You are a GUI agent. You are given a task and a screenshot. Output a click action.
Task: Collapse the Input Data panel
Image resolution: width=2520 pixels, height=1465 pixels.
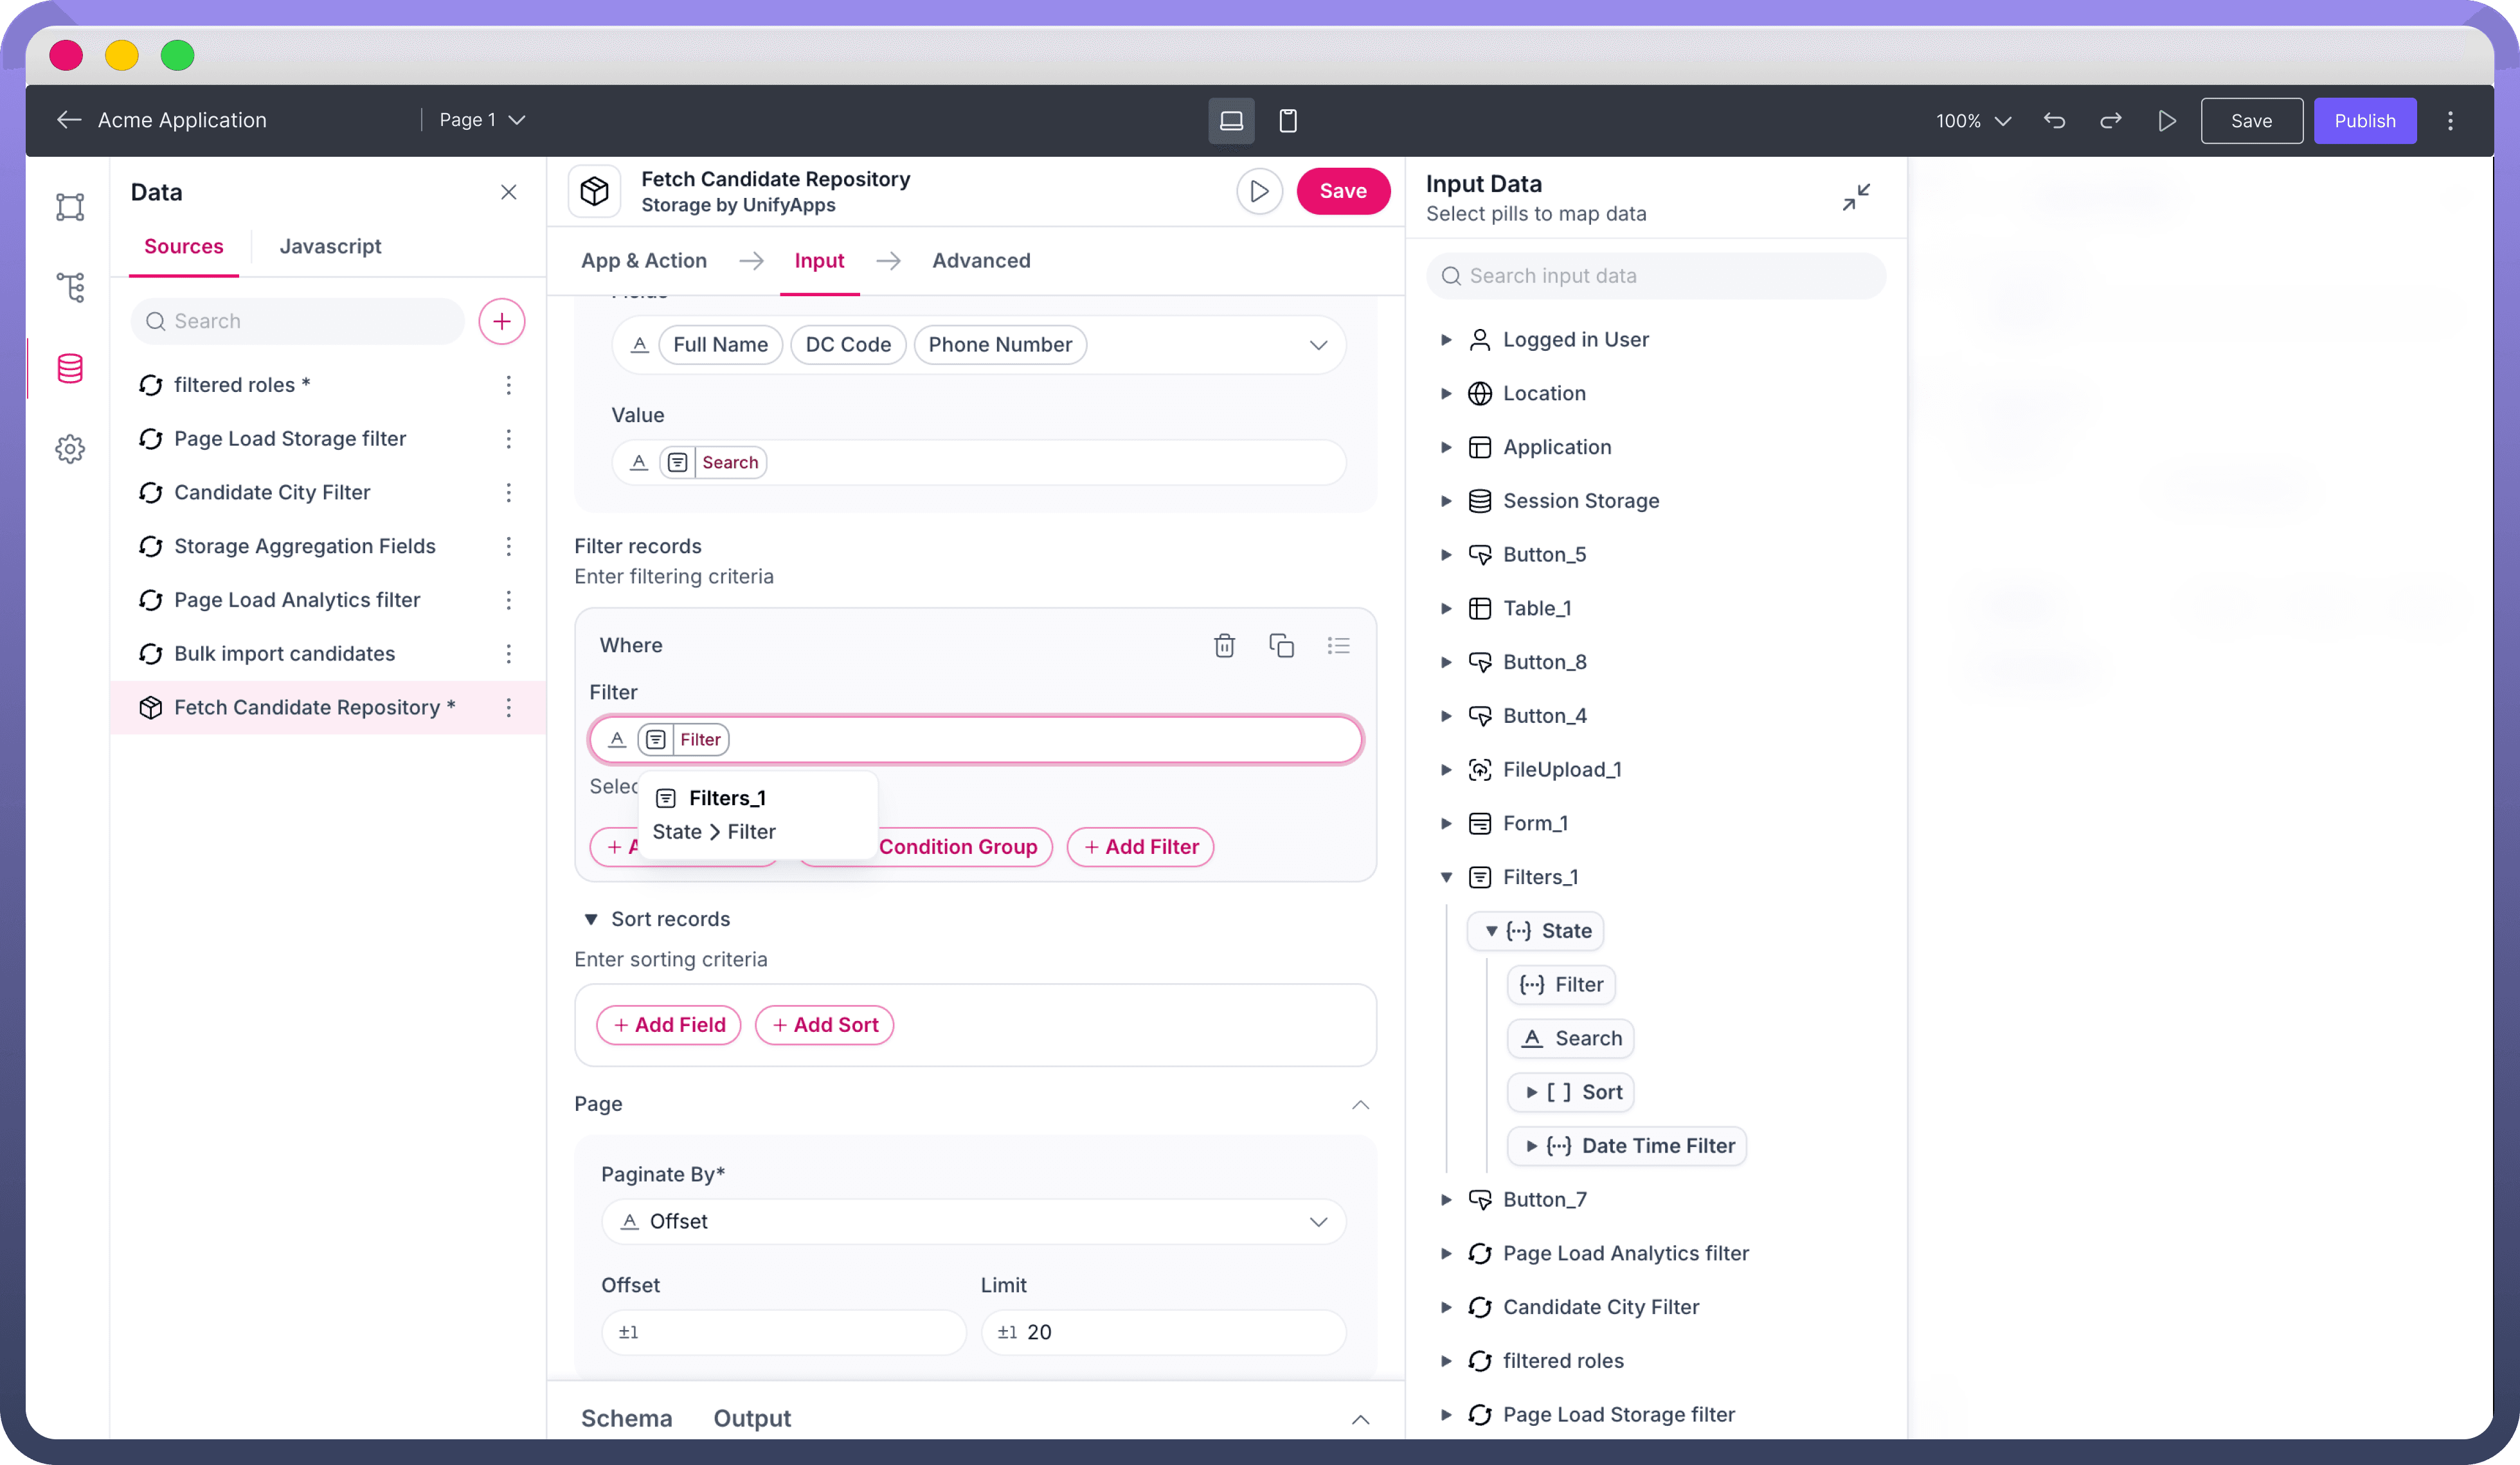(1856, 198)
